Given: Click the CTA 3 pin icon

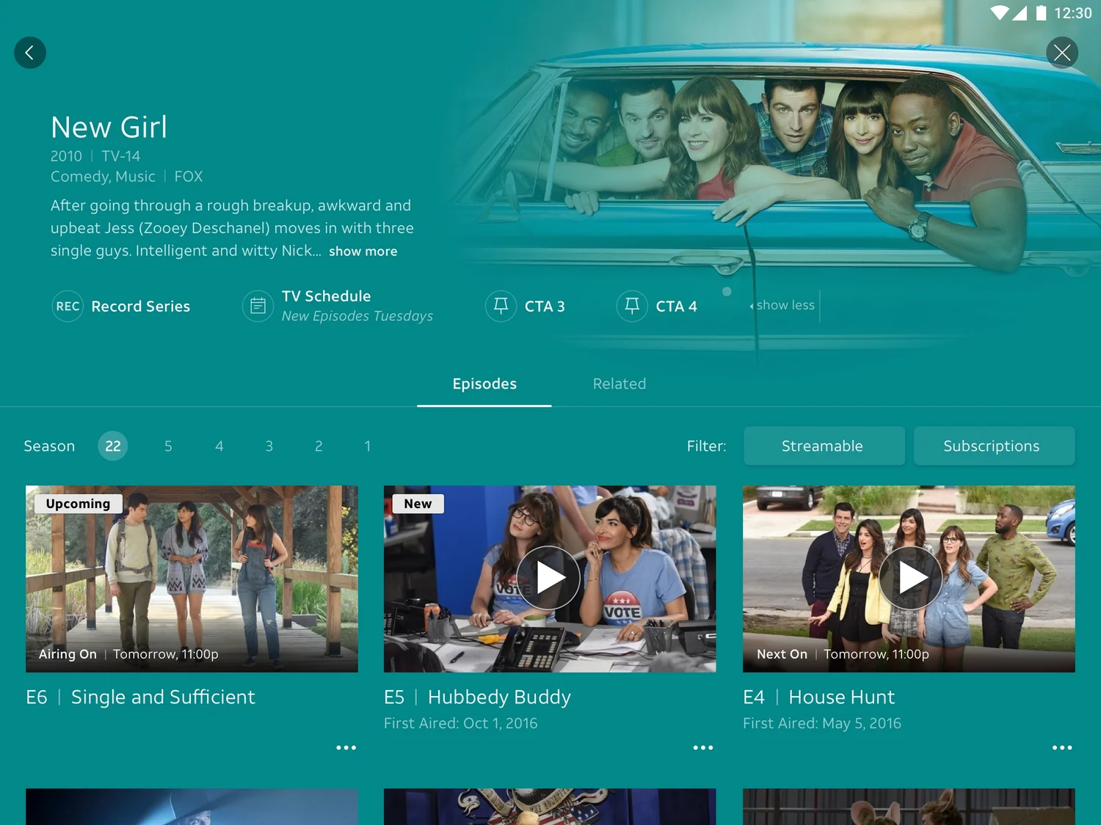Looking at the screenshot, I should (x=501, y=307).
